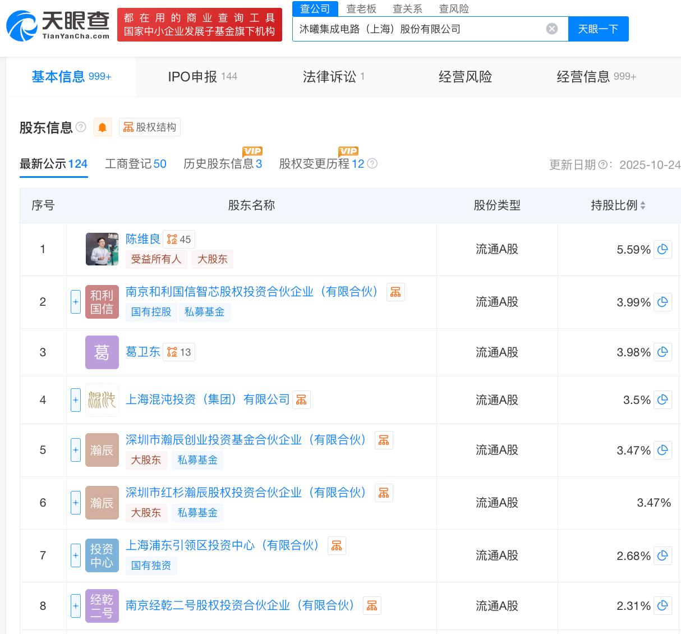This screenshot has height=634, width=681.
Task: Click equity structure icon beside 上海混沌投资
Action: click(x=301, y=400)
